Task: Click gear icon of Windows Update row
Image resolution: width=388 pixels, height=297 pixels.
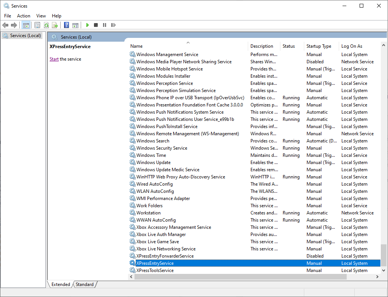Action: 133,162
